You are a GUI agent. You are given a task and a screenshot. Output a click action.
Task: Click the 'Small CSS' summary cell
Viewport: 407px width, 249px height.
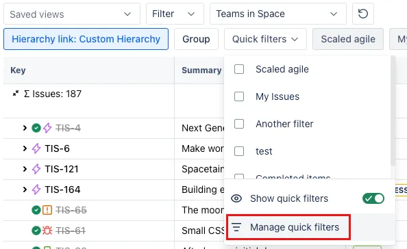tap(199, 231)
